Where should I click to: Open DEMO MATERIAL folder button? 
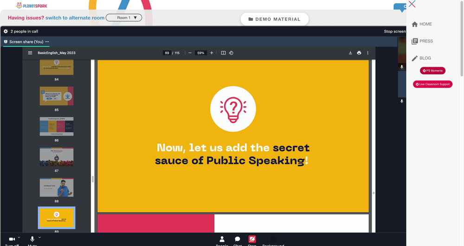[x=275, y=19]
